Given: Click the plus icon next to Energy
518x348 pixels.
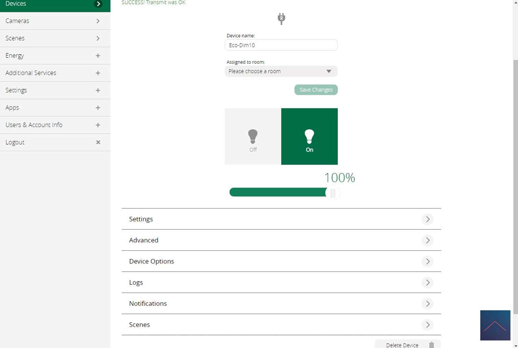Looking at the screenshot, I should [x=98, y=56].
